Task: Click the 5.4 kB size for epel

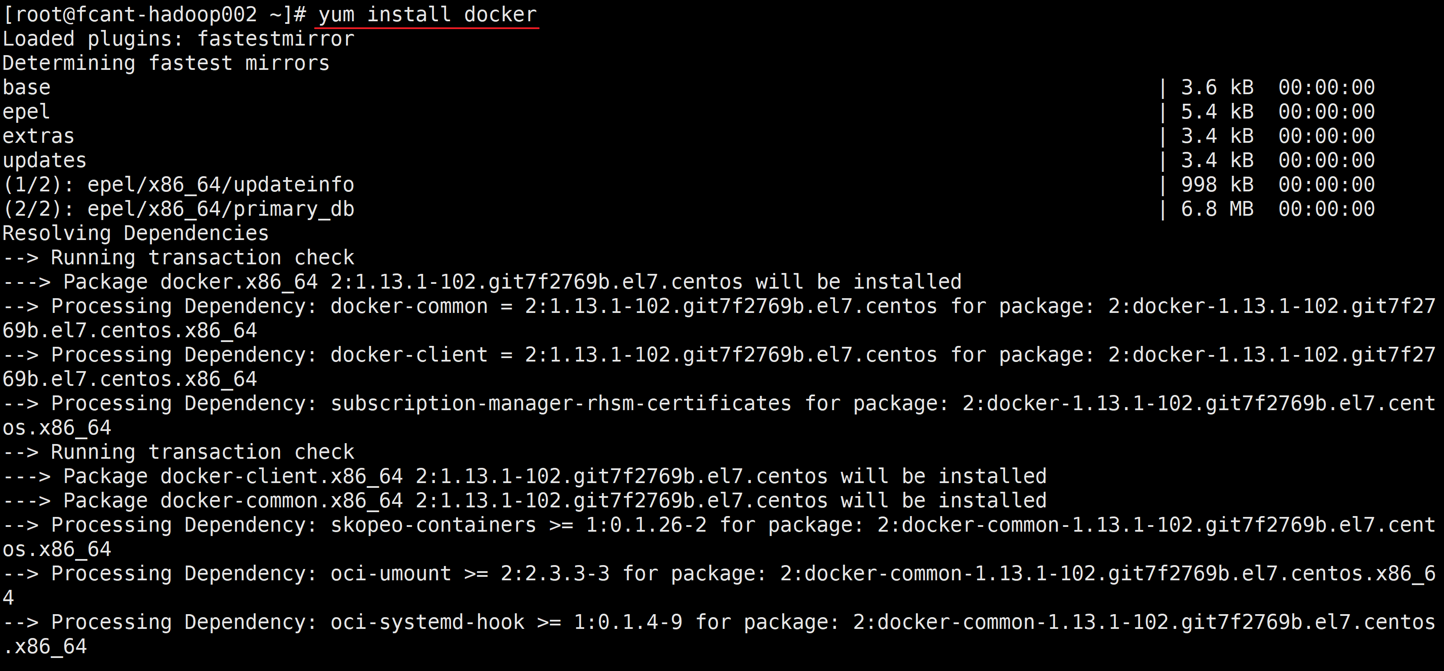Action: pyautogui.click(x=1217, y=112)
